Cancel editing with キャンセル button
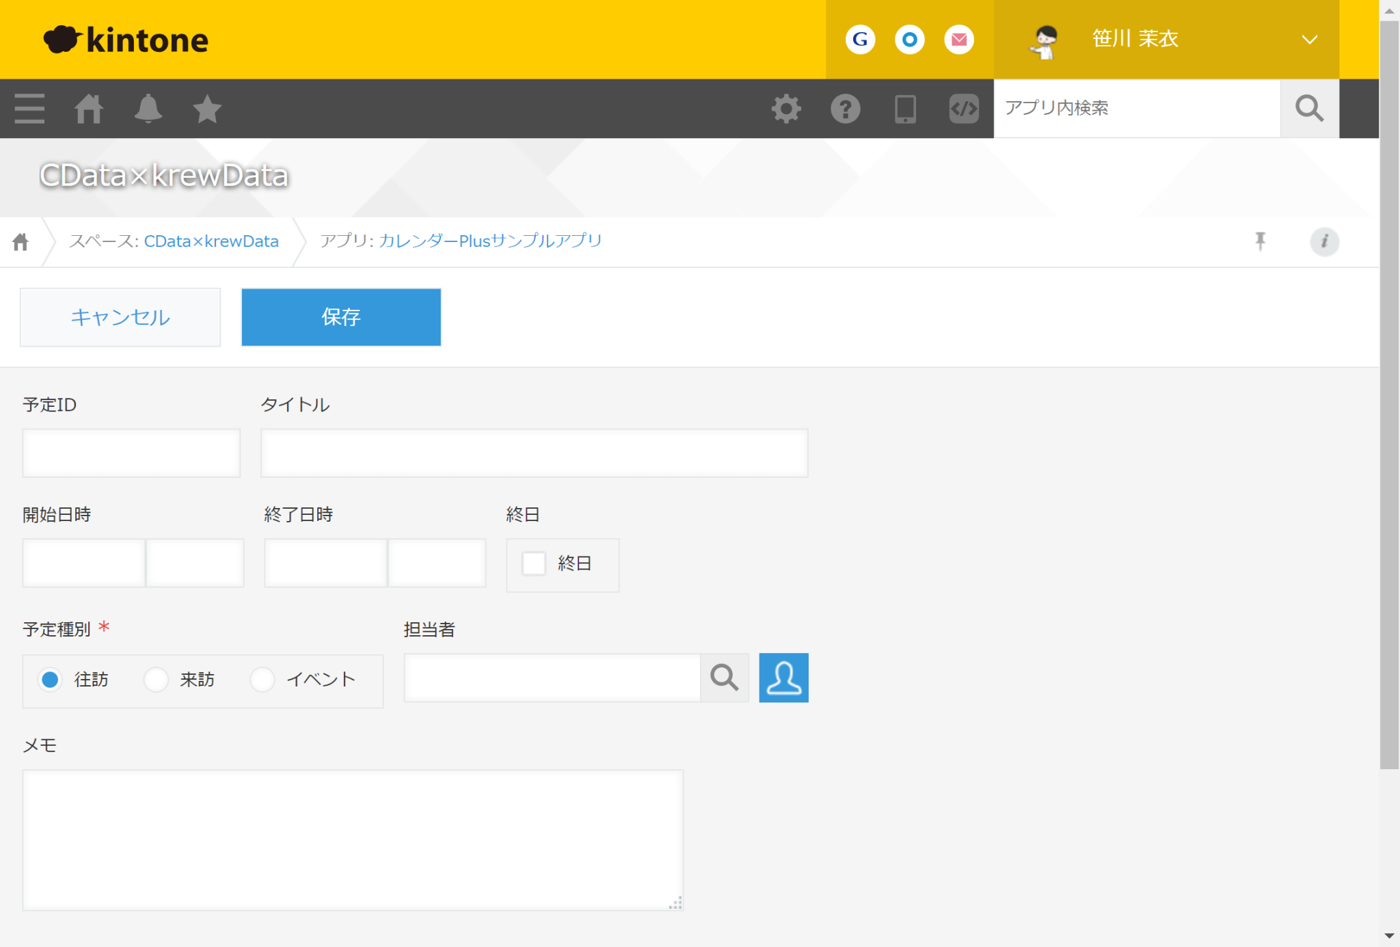 tap(120, 317)
